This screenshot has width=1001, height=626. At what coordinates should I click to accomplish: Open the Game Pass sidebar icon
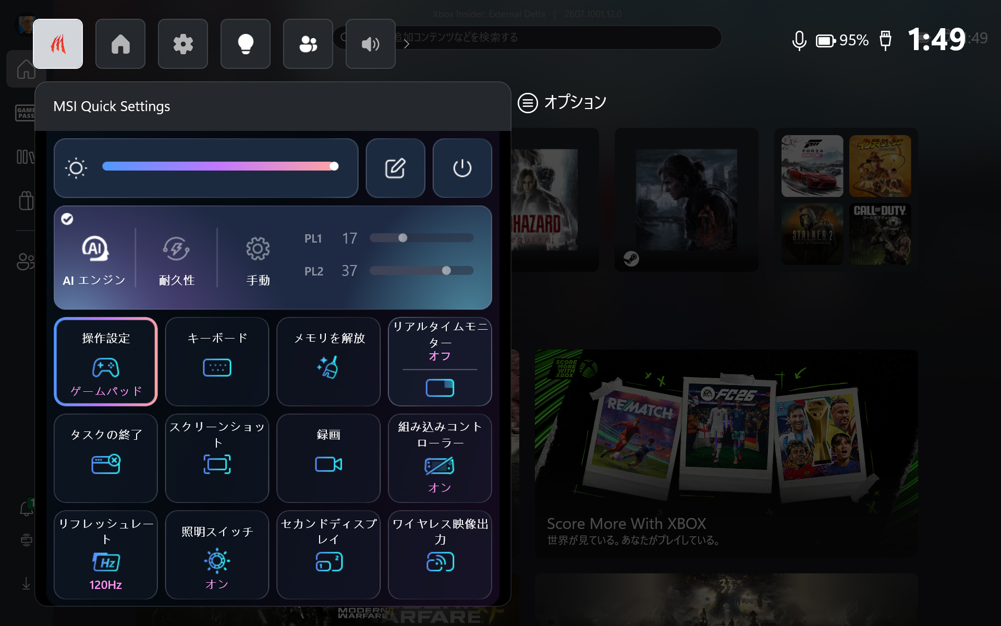(25, 113)
